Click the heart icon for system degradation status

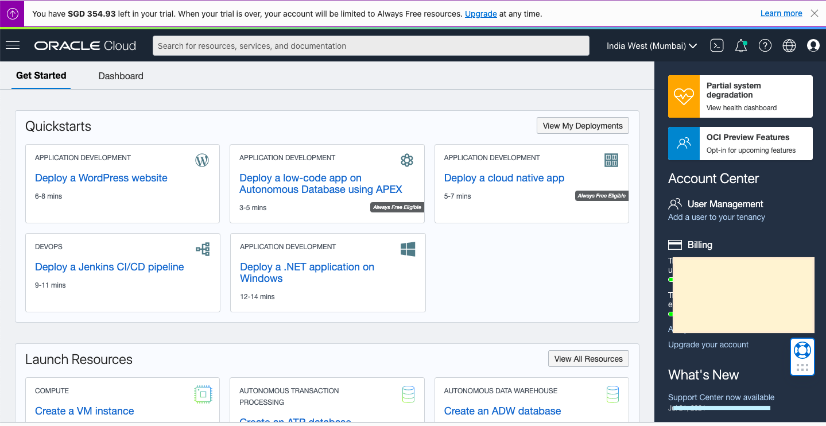point(683,96)
